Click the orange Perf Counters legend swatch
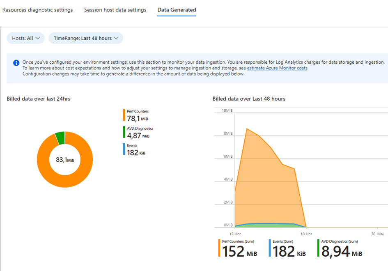This screenshot has height=271, width=388. (124, 115)
